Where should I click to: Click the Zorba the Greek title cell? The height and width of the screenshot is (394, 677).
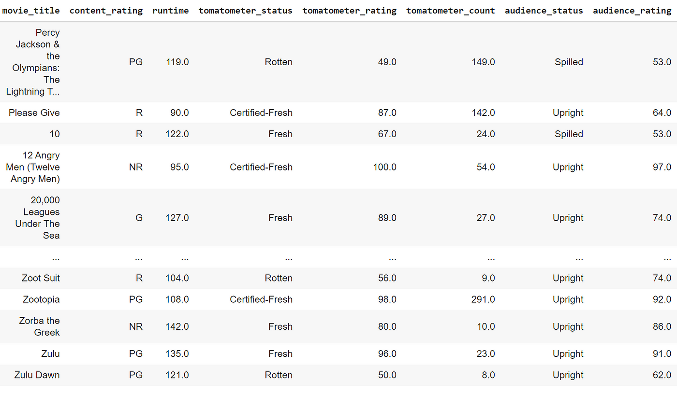click(40, 326)
